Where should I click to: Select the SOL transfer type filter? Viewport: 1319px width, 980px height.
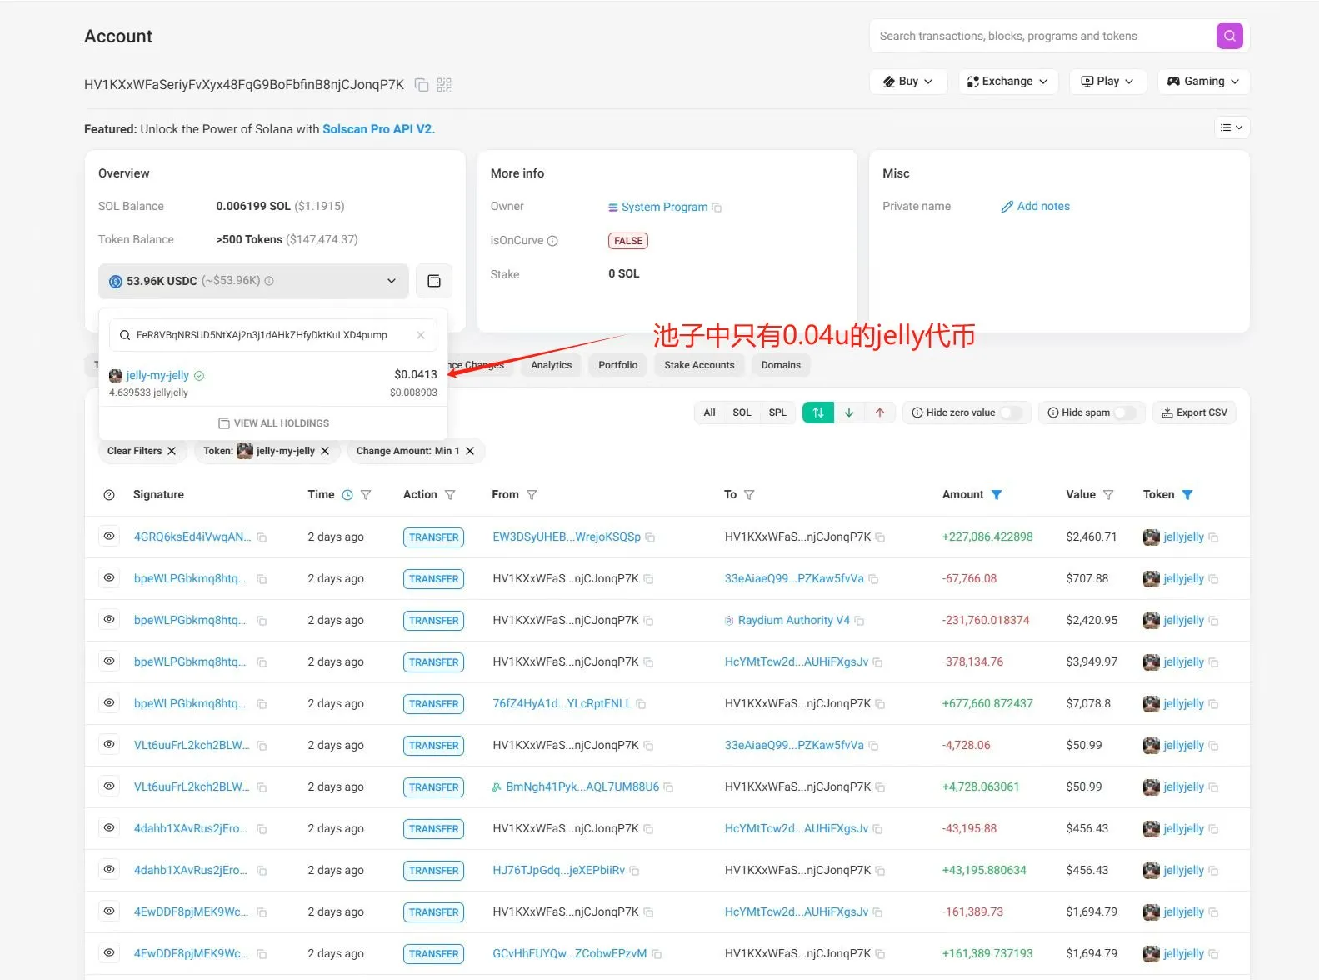742,412
